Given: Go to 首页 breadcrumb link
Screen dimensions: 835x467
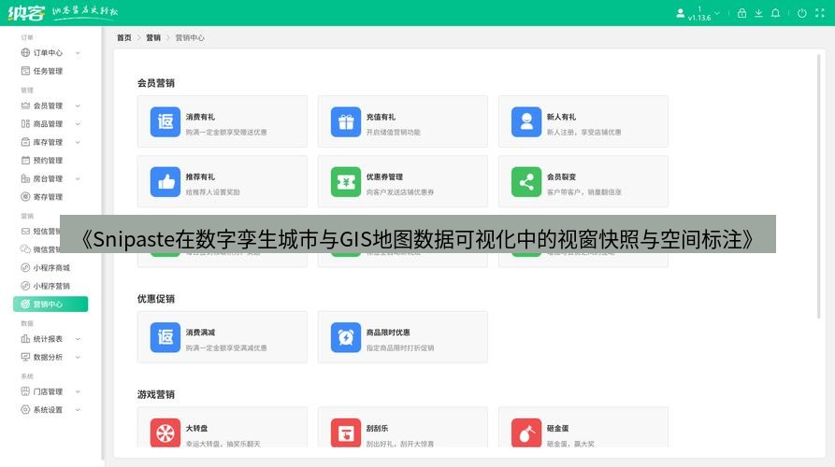Looking at the screenshot, I should 124,37.
